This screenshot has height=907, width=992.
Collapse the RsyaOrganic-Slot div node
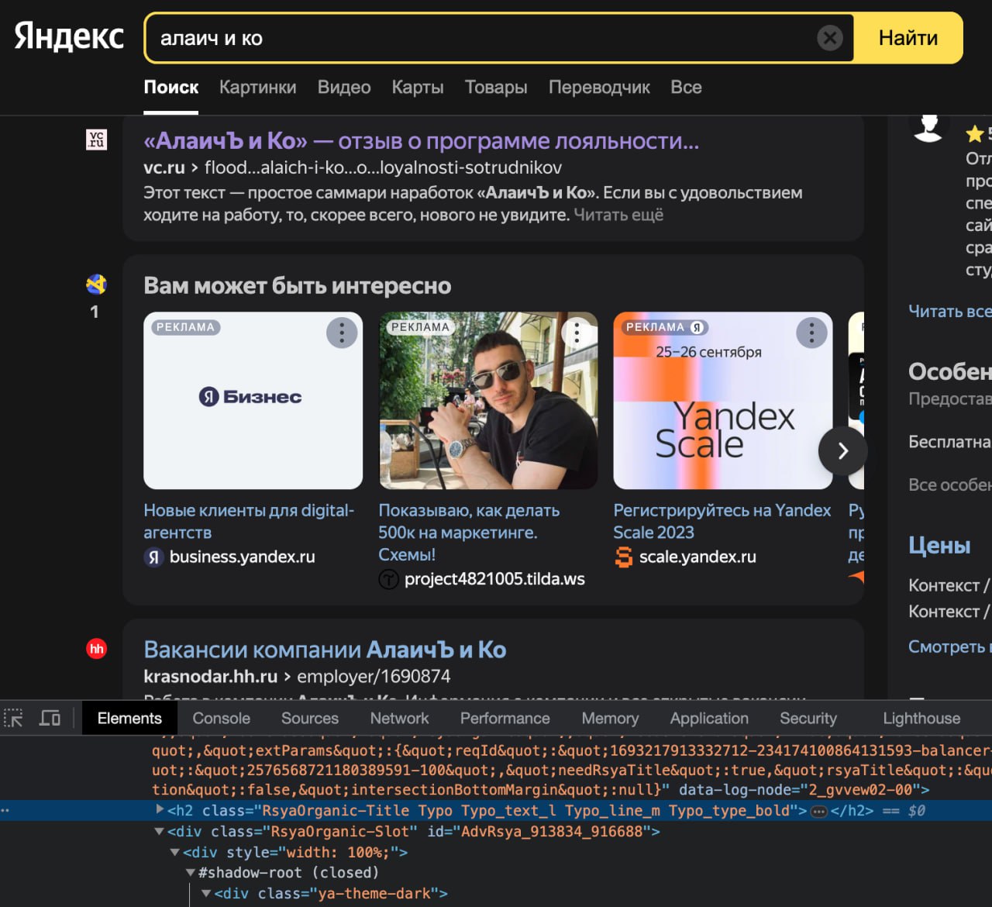(x=159, y=831)
